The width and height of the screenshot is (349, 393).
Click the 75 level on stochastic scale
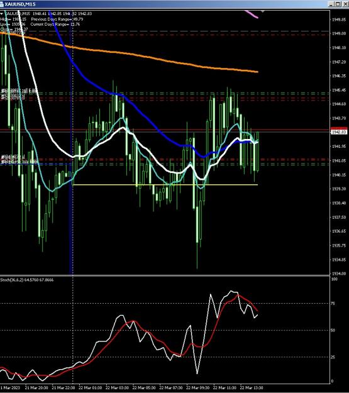333,304
